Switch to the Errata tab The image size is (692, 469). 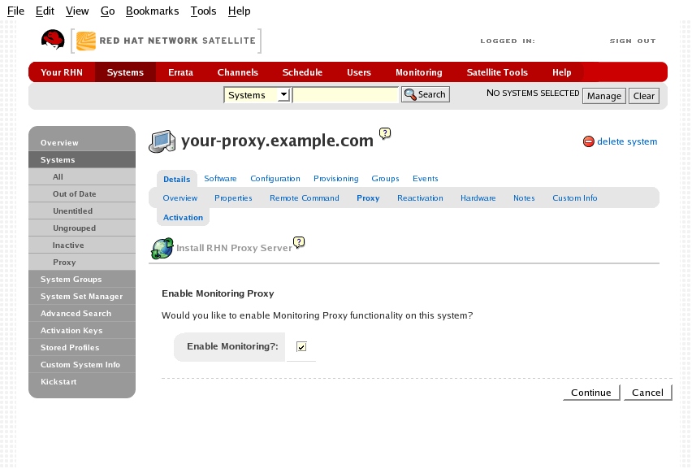coord(180,72)
